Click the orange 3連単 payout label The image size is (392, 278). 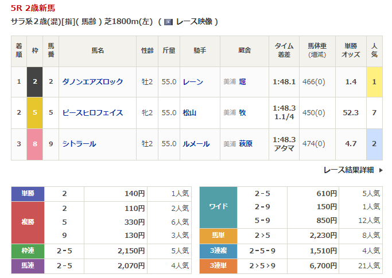[x=218, y=267]
